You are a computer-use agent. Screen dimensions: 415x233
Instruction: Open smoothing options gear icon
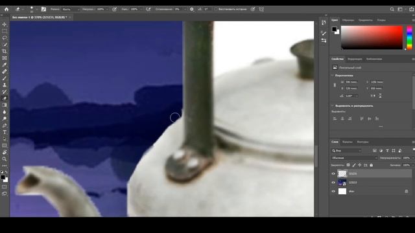click(192, 9)
